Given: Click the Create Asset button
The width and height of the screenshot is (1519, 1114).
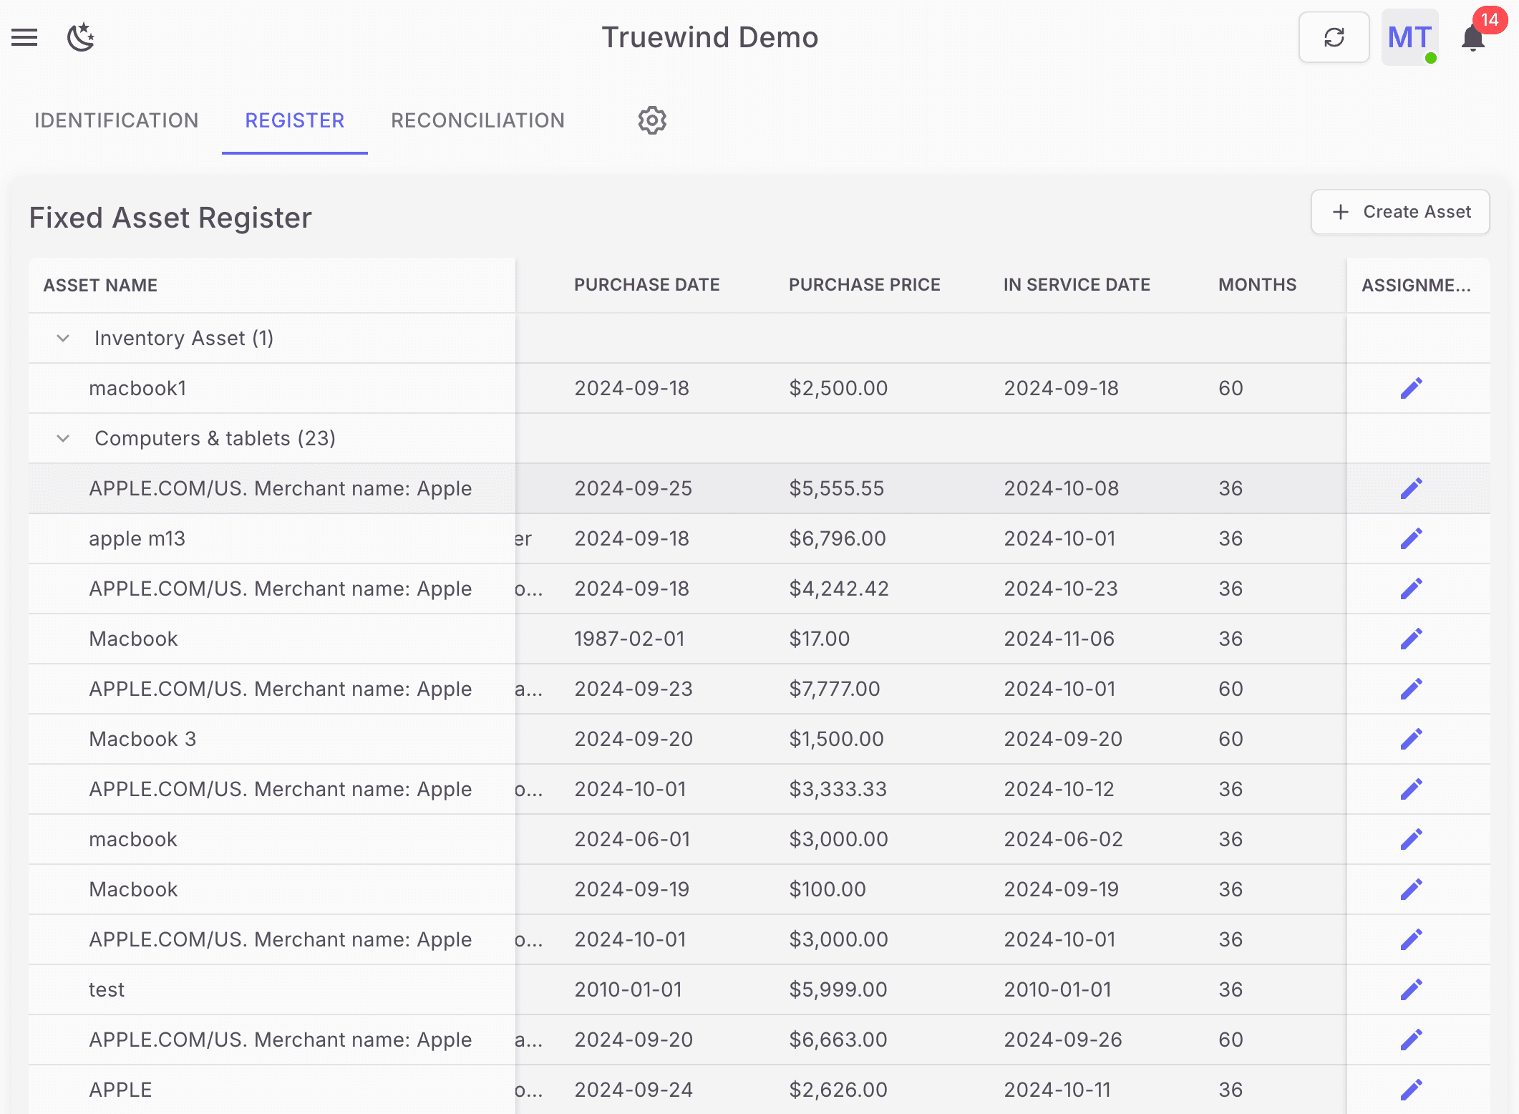Looking at the screenshot, I should tap(1400, 212).
